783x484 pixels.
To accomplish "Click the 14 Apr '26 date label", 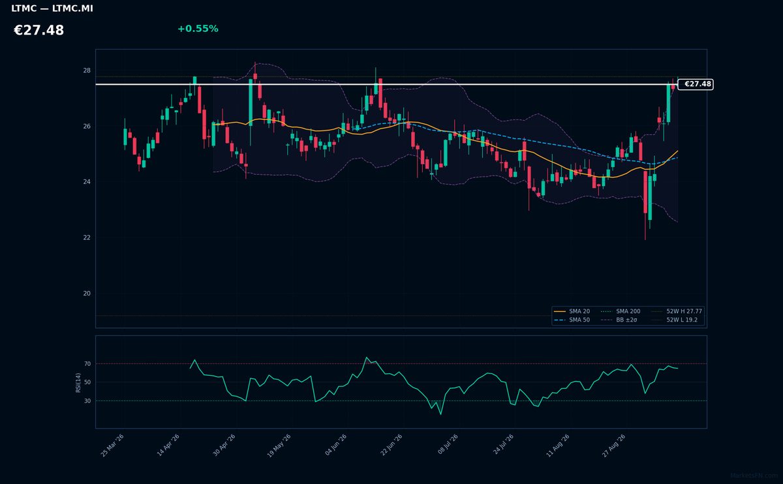I will (x=168, y=445).
